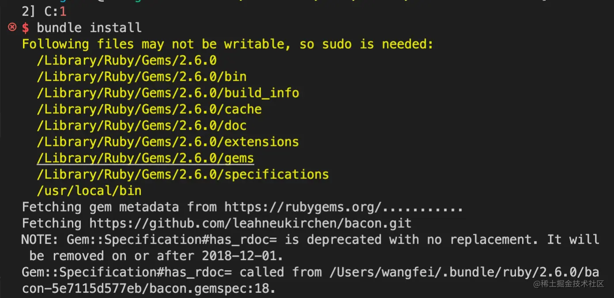The image size is (614, 298).
Task: Open the Gems/2.6.0/doc path
Action: pos(141,126)
